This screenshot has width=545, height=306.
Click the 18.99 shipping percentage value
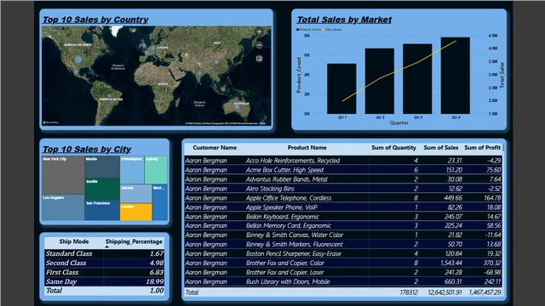pyautogui.click(x=155, y=281)
